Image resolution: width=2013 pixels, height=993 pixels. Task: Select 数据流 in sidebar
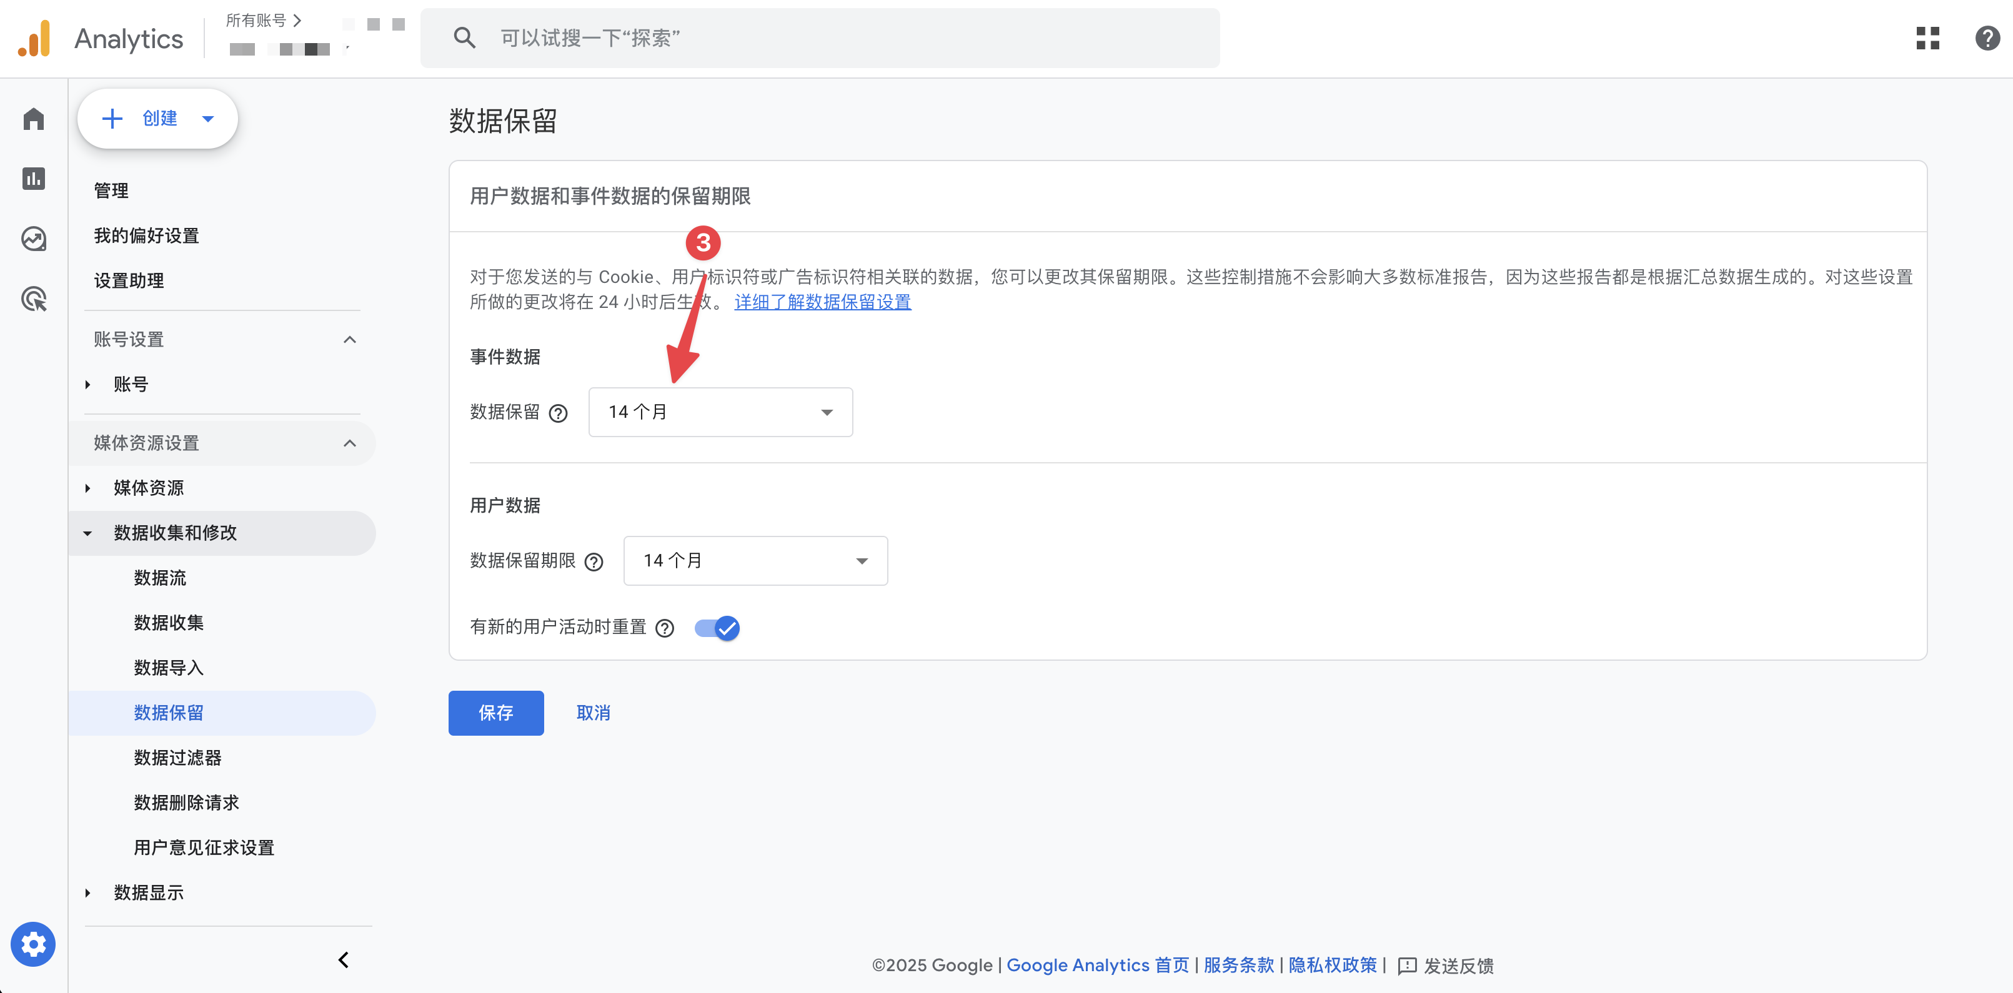tap(160, 578)
